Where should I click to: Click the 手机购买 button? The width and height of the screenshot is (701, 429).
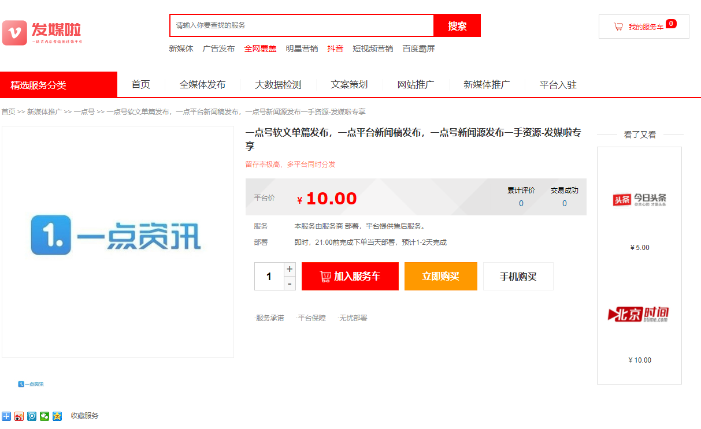[518, 277]
